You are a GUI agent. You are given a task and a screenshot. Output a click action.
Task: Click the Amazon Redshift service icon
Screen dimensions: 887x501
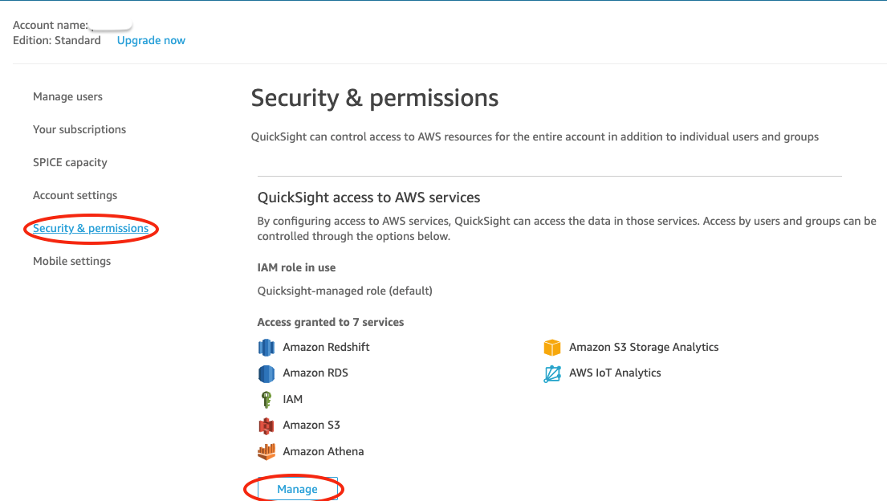point(267,348)
